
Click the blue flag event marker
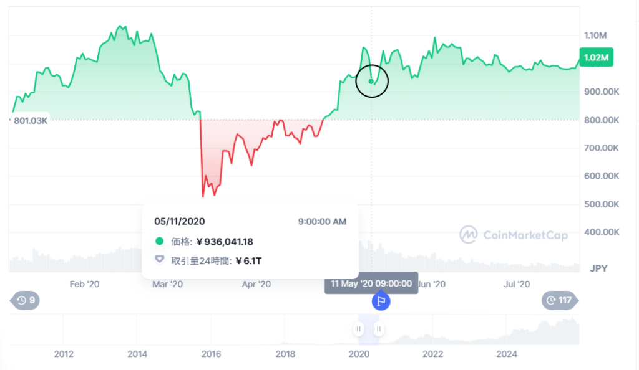coord(381,302)
